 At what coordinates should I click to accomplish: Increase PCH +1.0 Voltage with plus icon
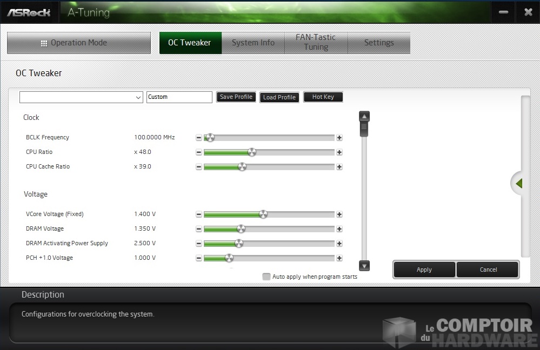pyautogui.click(x=339, y=258)
